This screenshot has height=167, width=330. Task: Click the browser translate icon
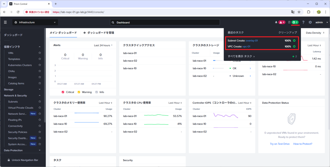point(293,12)
